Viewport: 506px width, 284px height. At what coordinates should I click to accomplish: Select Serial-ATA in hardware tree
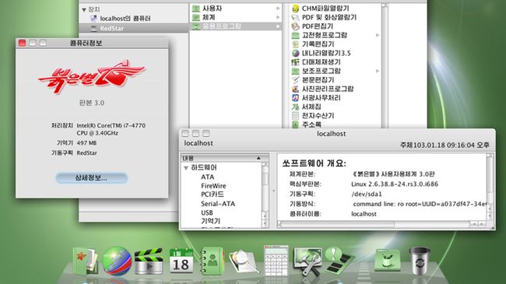(x=218, y=204)
